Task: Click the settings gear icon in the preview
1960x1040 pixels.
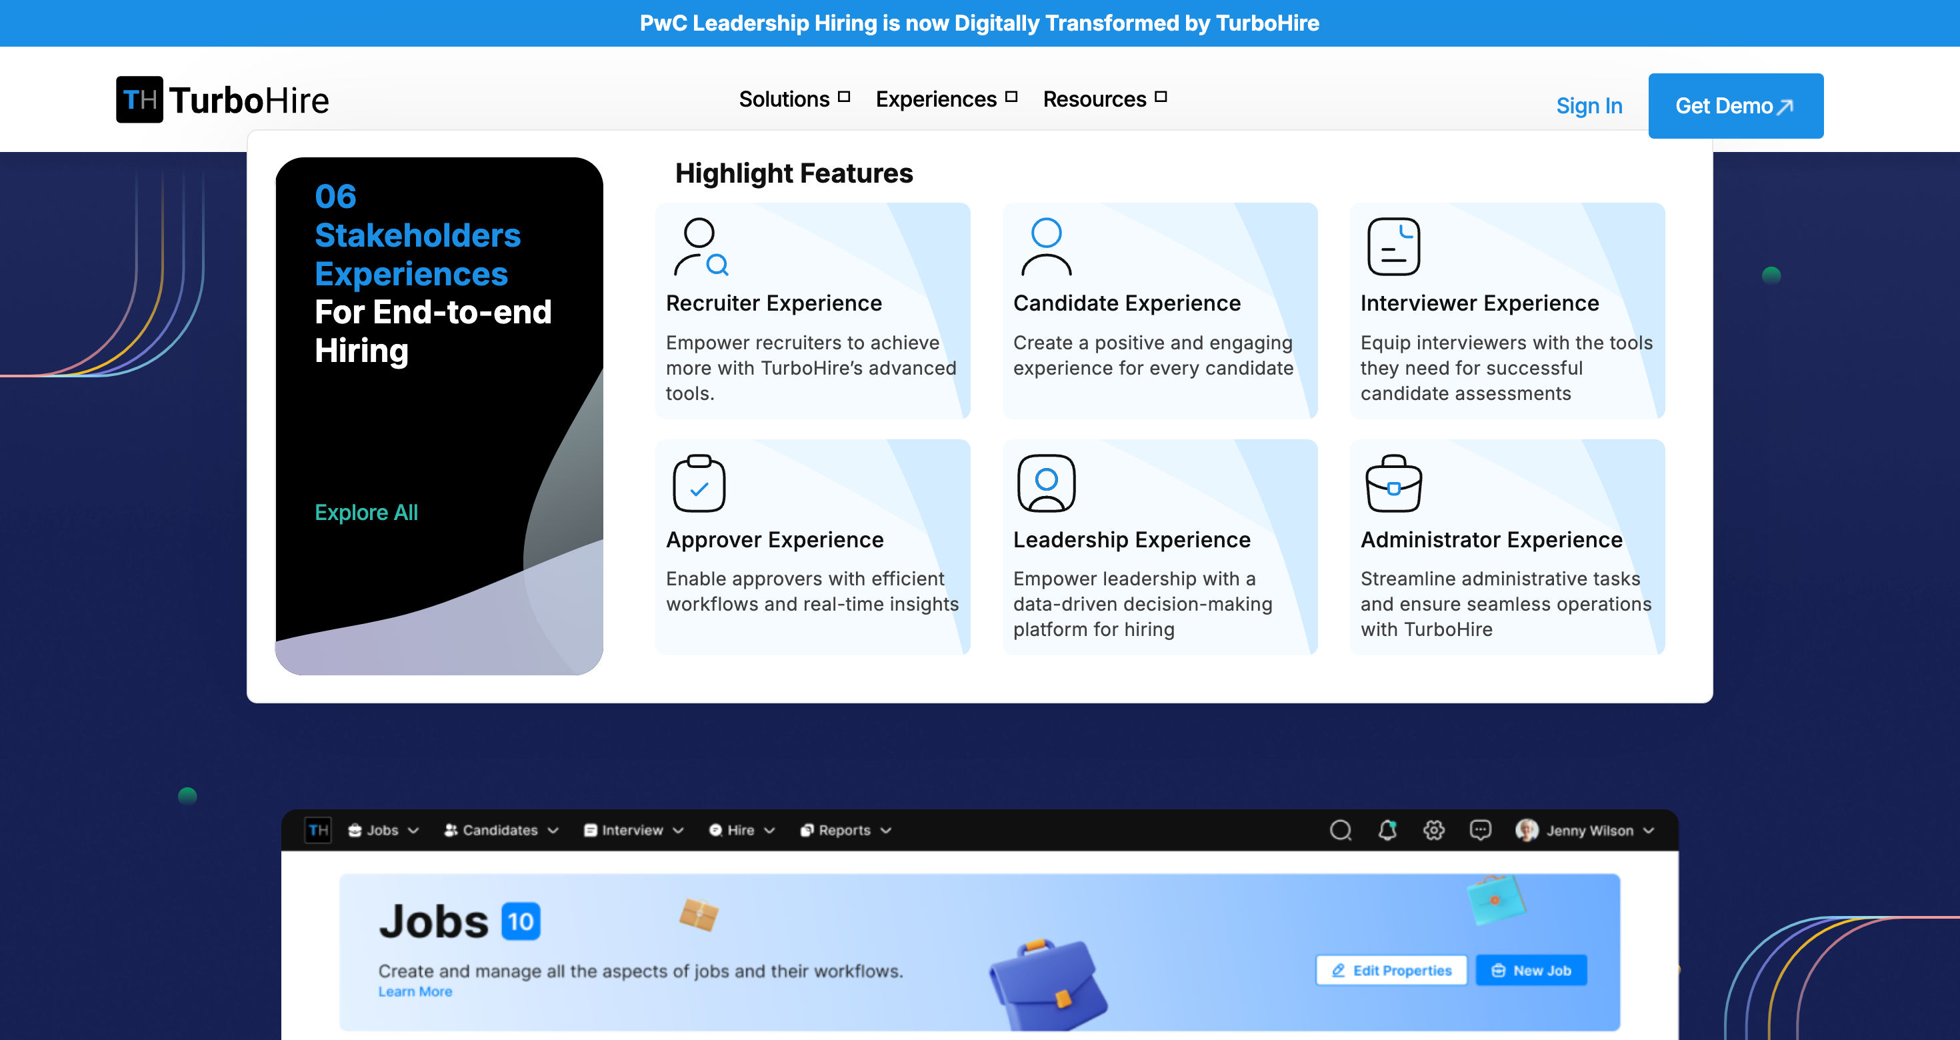Action: pos(1433,830)
